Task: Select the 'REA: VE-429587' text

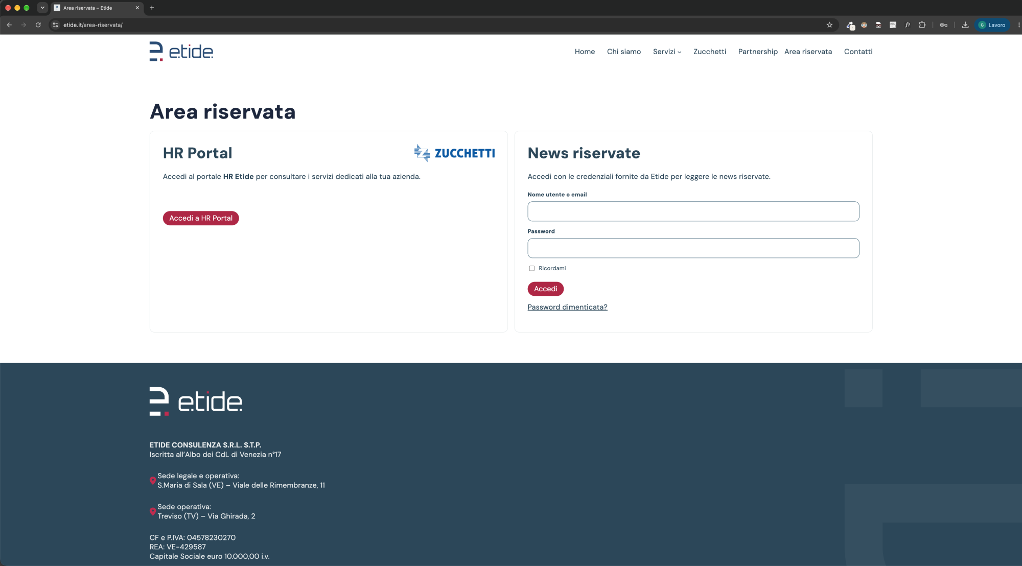Action: 177,547
